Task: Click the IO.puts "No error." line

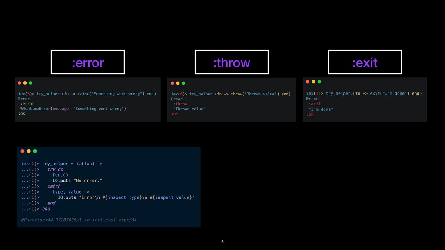Action: 62,181
